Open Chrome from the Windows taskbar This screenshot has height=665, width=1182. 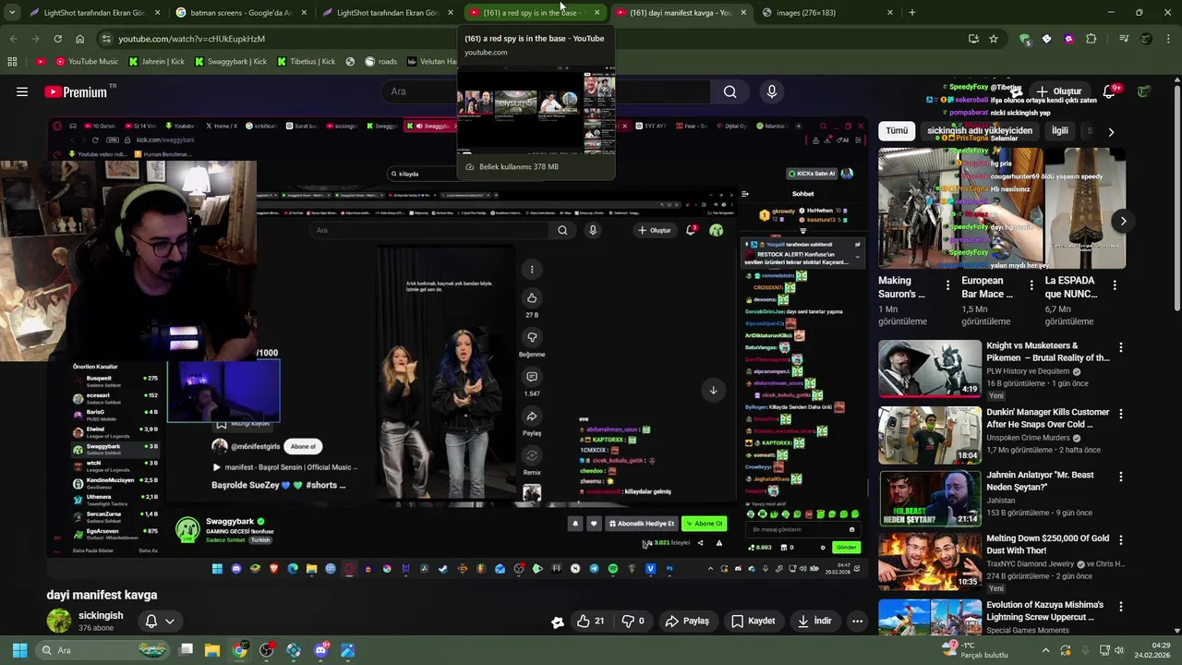(x=240, y=650)
